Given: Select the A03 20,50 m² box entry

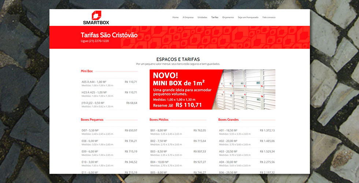Looking at the screenshot, I should tap(247, 153).
